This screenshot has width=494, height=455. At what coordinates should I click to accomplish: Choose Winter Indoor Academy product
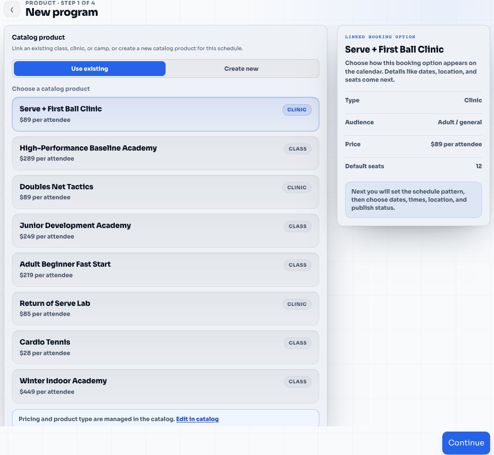coord(166,386)
